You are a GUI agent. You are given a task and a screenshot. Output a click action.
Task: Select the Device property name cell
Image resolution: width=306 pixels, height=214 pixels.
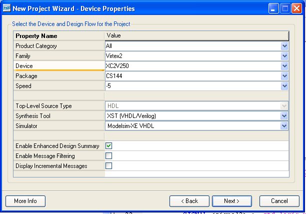click(59, 66)
